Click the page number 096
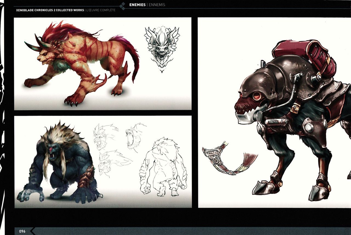The height and width of the screenshot is (235, 351). coord(22,231)
